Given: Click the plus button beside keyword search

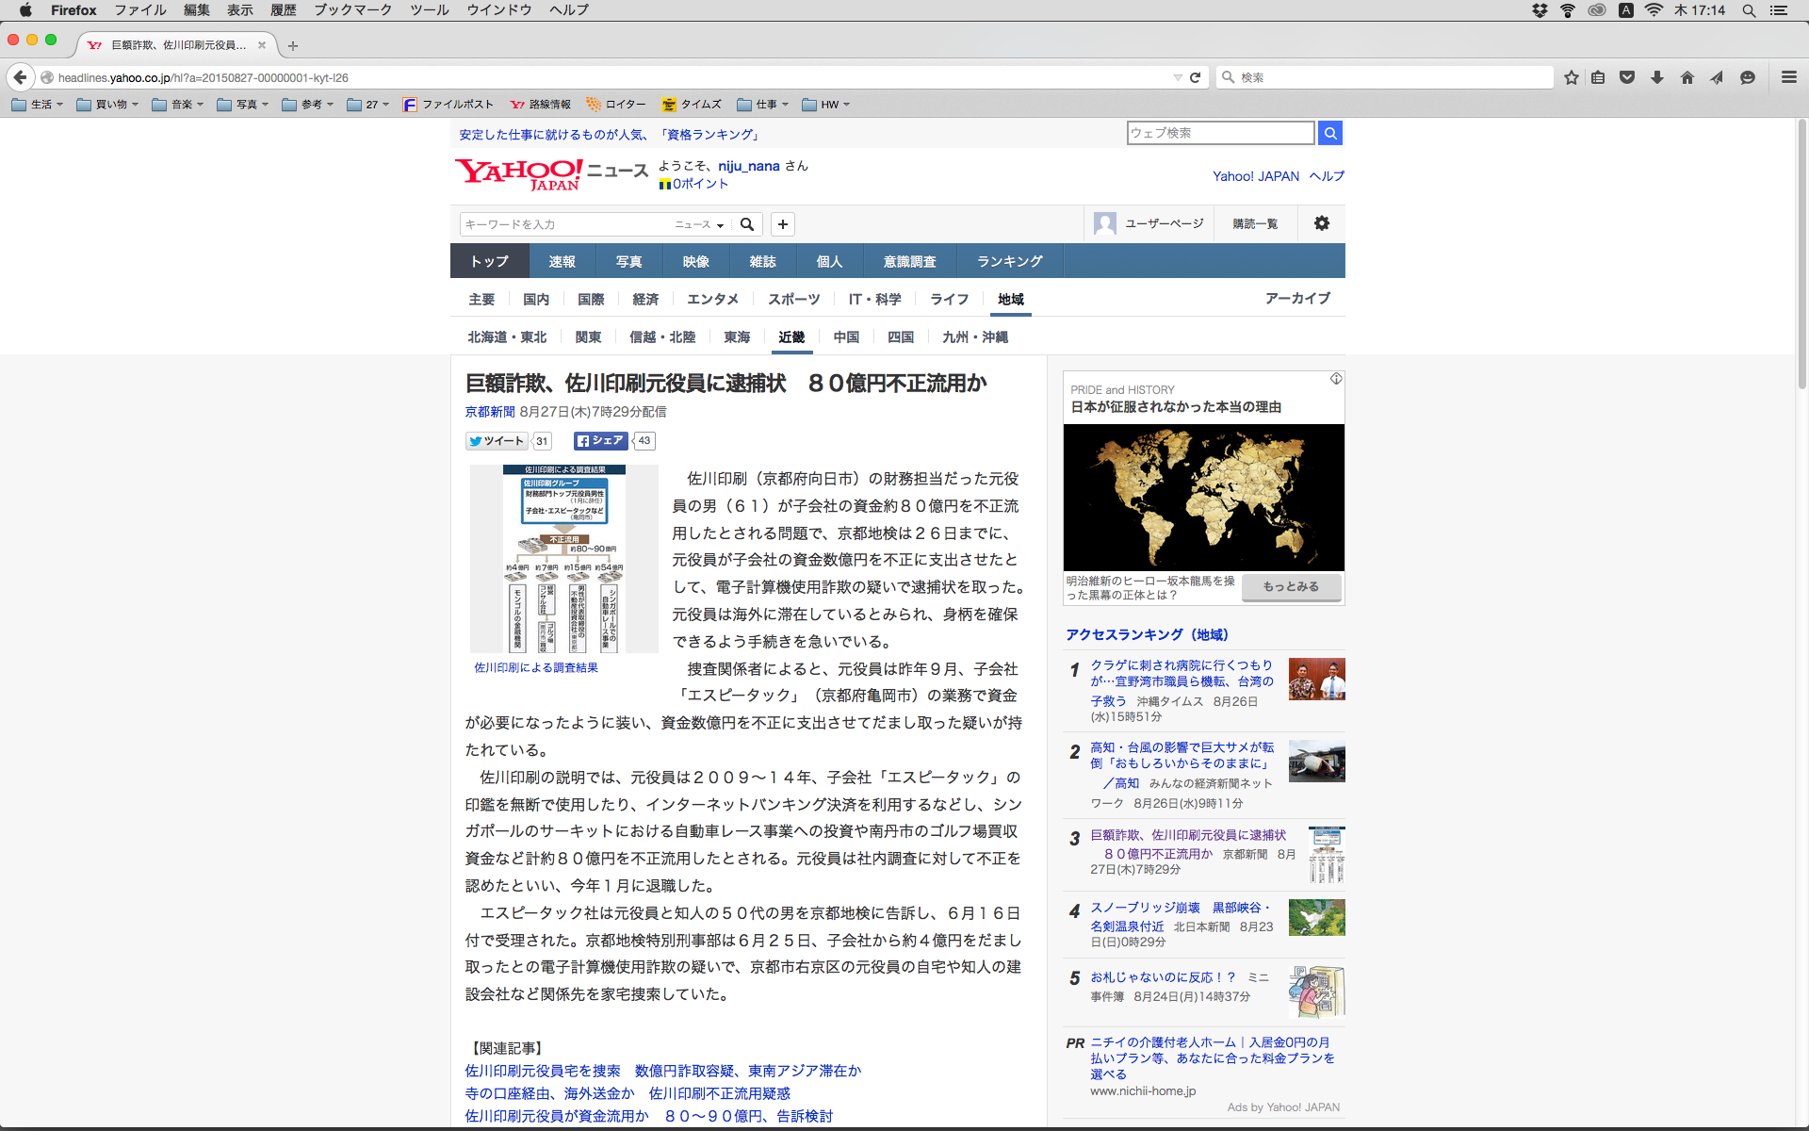Looking at the screenshot, I should 782,224.
